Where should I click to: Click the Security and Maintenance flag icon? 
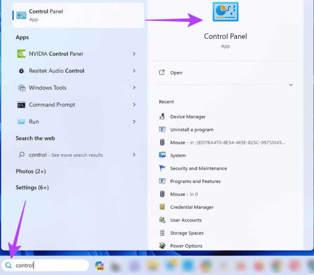tap(162, 168)
